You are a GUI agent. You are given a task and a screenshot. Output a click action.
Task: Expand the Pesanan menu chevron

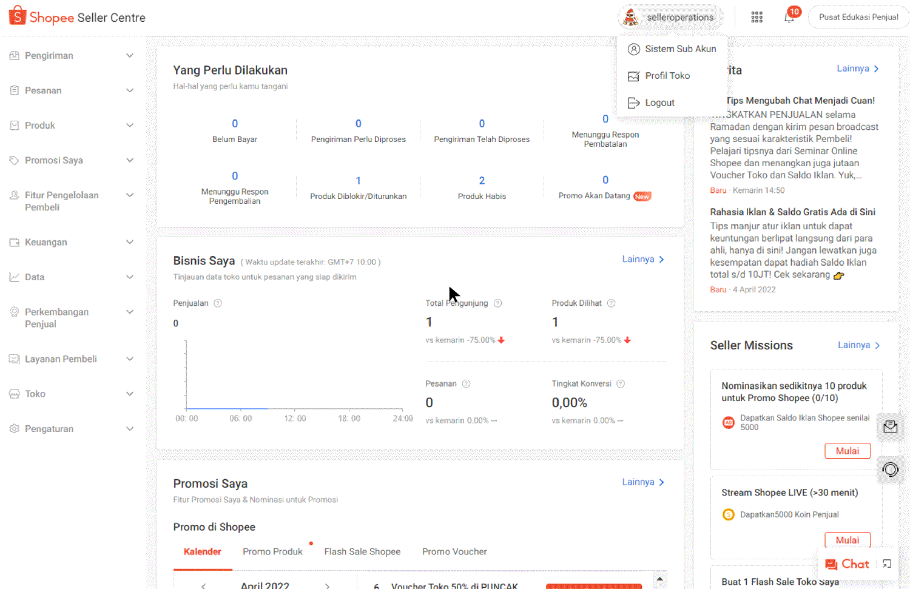tap(130, 90)
